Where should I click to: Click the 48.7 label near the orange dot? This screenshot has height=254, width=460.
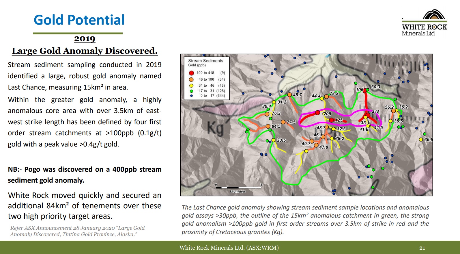click(x=297, y=94)
